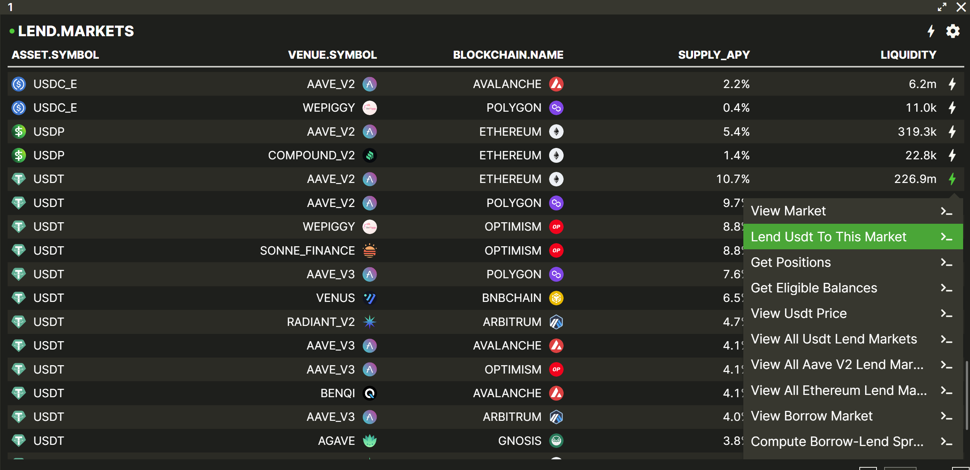This screenshot has width=970, height=470.
Task: Click bolt icon on USDC_E WEPIGGY Polygon row
Action: (952, 108)
